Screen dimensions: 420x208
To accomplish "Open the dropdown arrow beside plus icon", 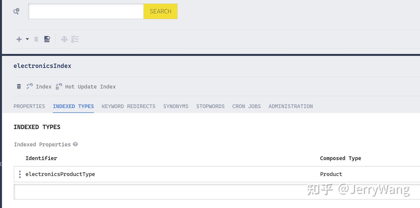I will (27, 39).
